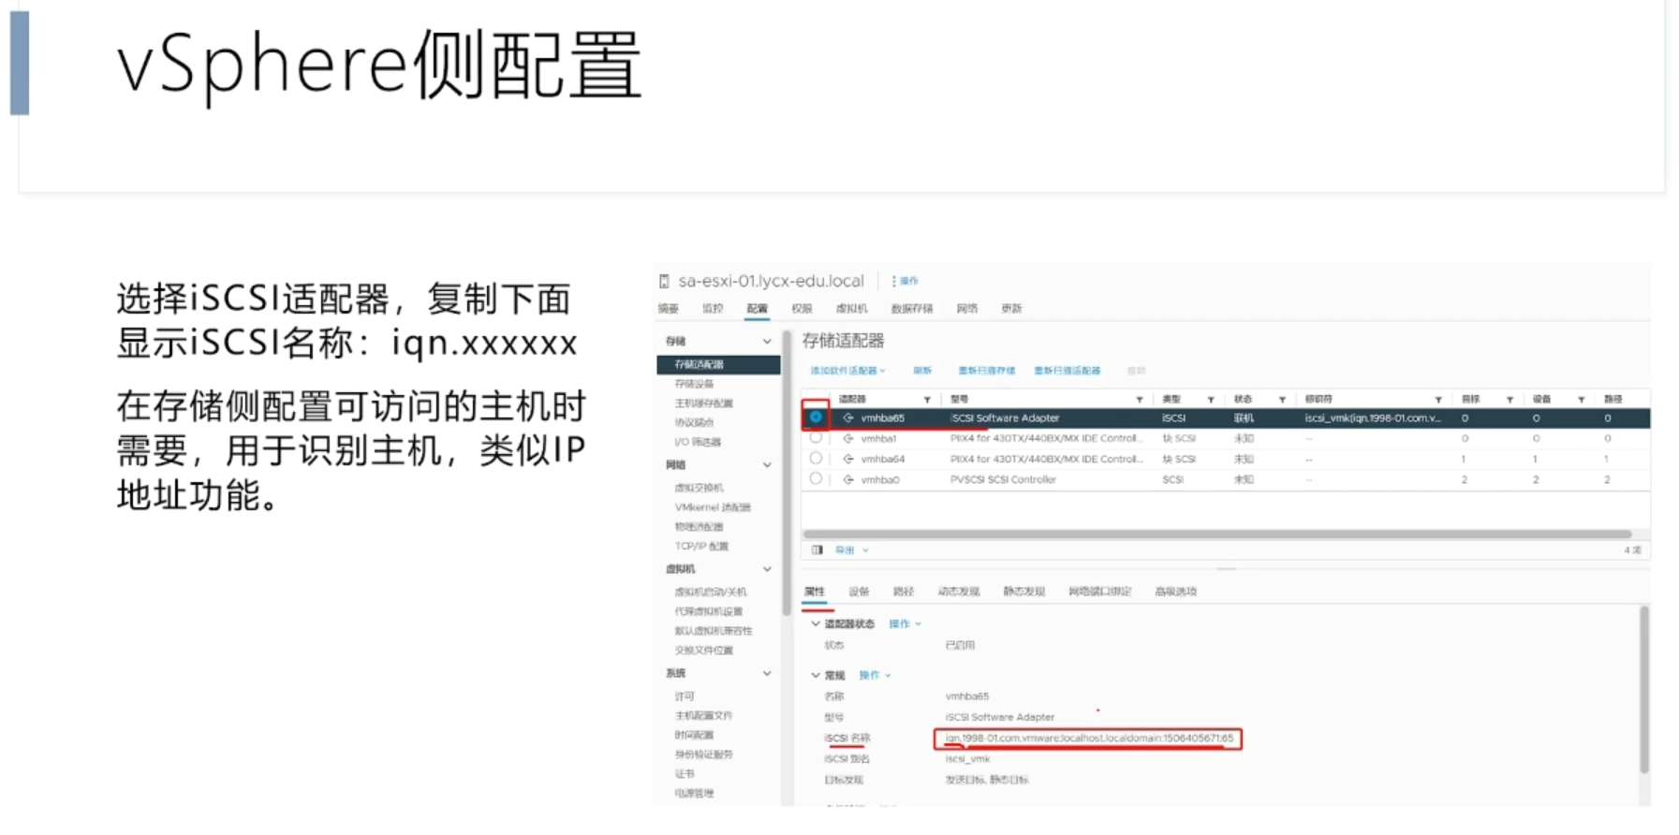
Task: Open the 设备 detail tab
Action: (859, 592)
